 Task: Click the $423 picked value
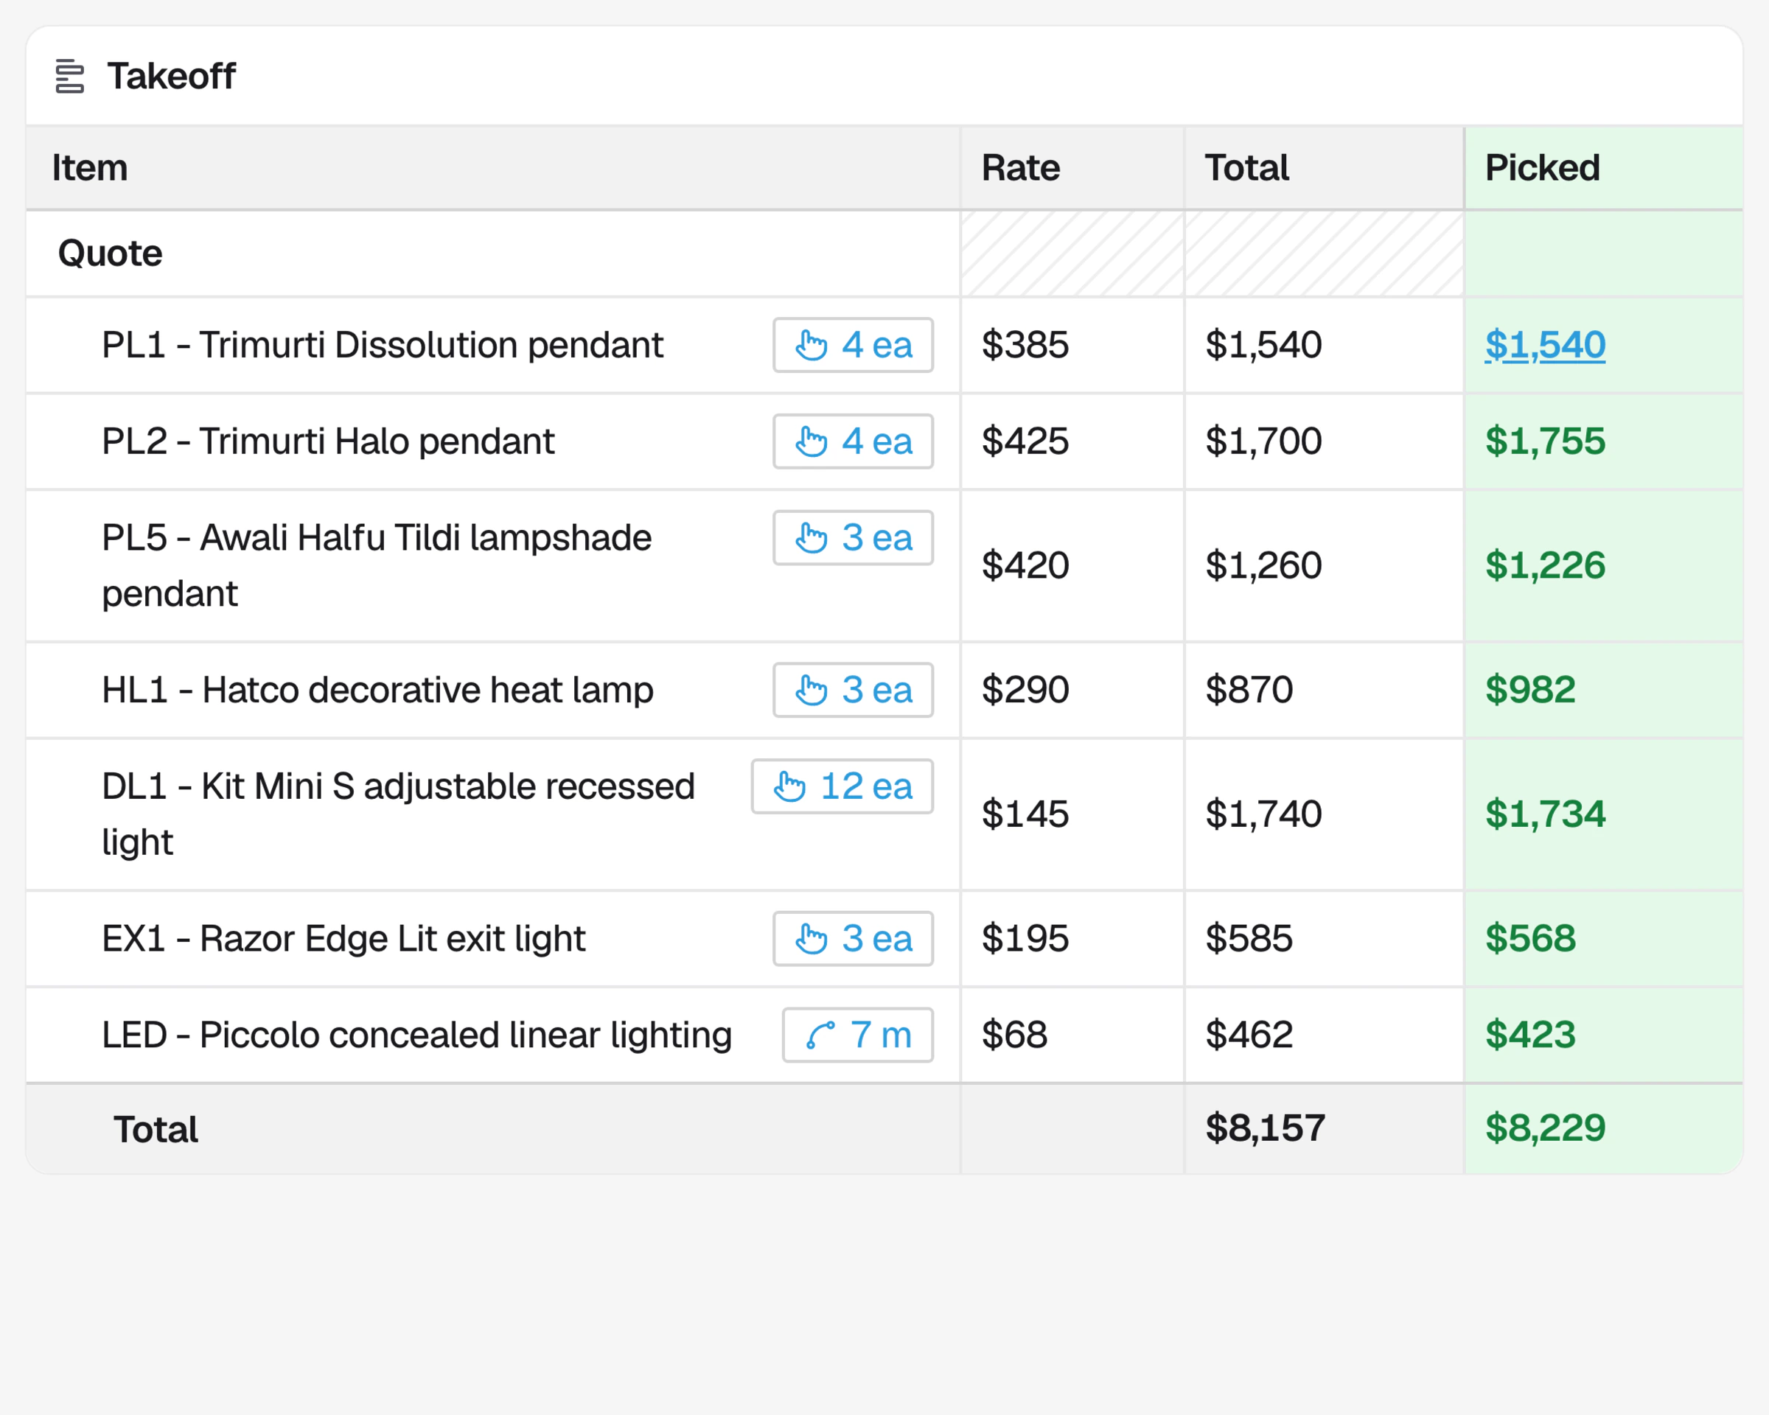[x=1530, y=1035]
